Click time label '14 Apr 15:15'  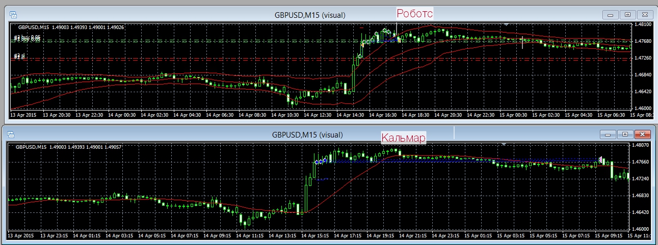315,236
